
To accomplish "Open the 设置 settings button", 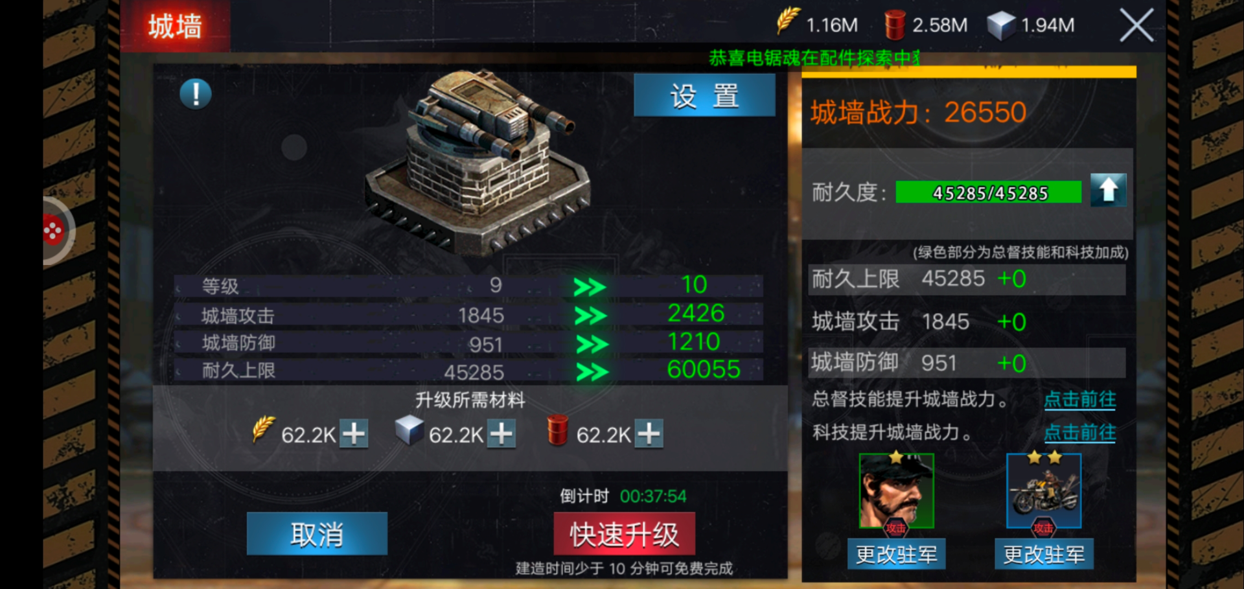I will [x=704, y=95].
